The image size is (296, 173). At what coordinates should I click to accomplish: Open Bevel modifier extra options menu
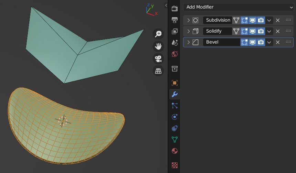(x=269, y=42)
